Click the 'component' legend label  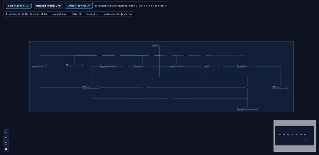point(14,14)
